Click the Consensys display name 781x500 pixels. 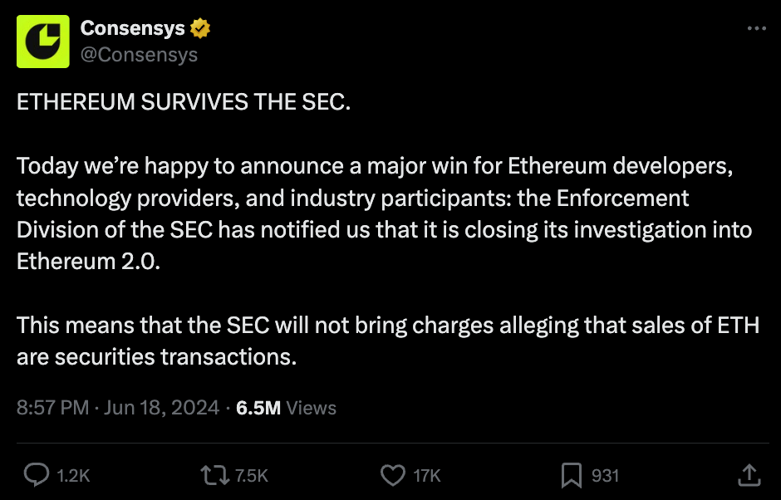(132, 28)
